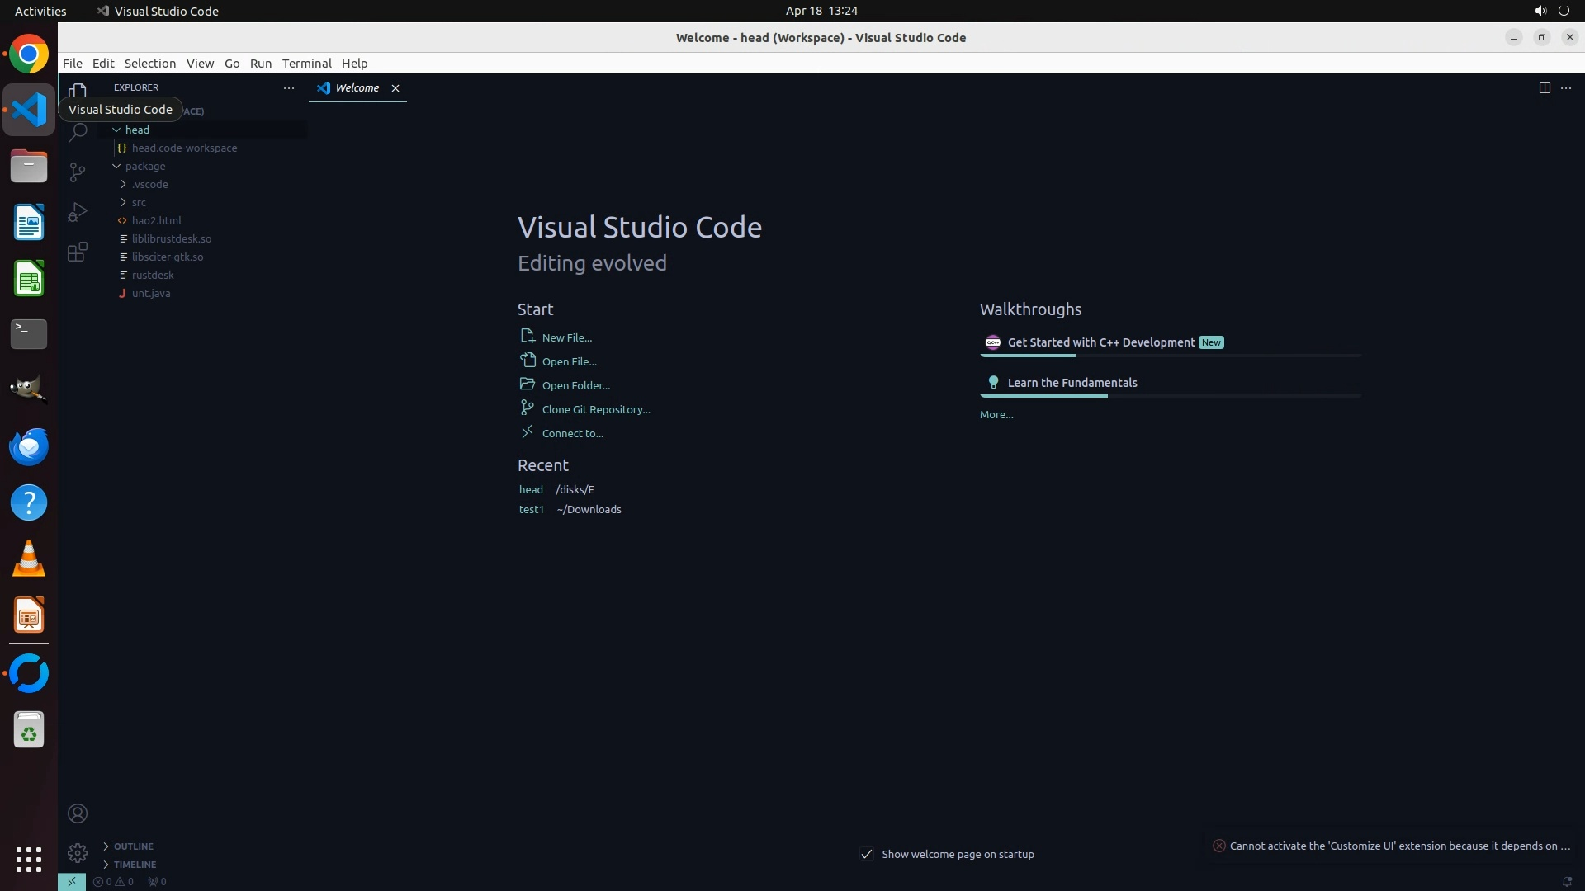Screen dimensions: 1585x891
Task: Expand the src folder
Action: [139, 202]
